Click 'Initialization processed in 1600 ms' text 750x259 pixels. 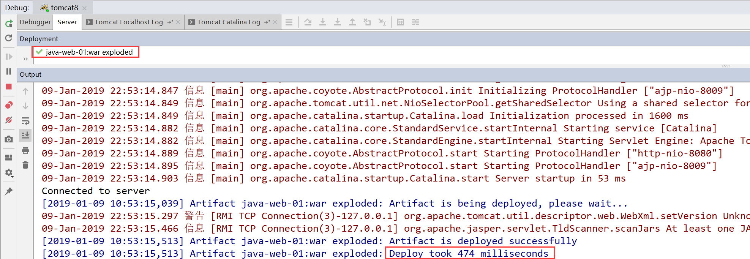589,115
